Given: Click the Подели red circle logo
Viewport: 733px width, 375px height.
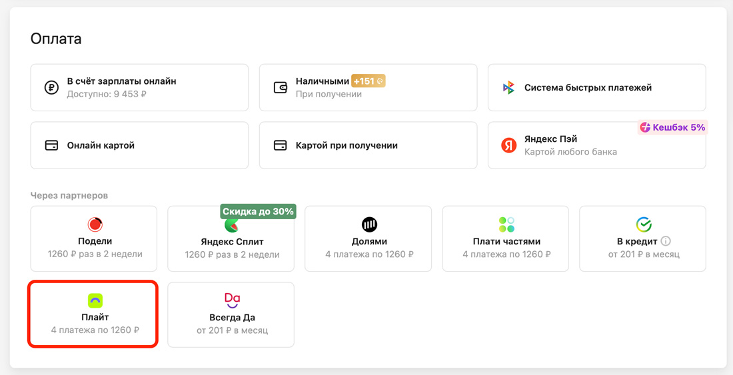Looking at the screenshot, I should 95,224.
